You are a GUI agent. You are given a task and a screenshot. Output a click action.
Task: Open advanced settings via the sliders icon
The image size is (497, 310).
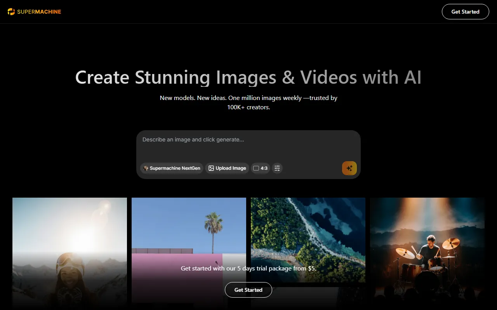277,168
